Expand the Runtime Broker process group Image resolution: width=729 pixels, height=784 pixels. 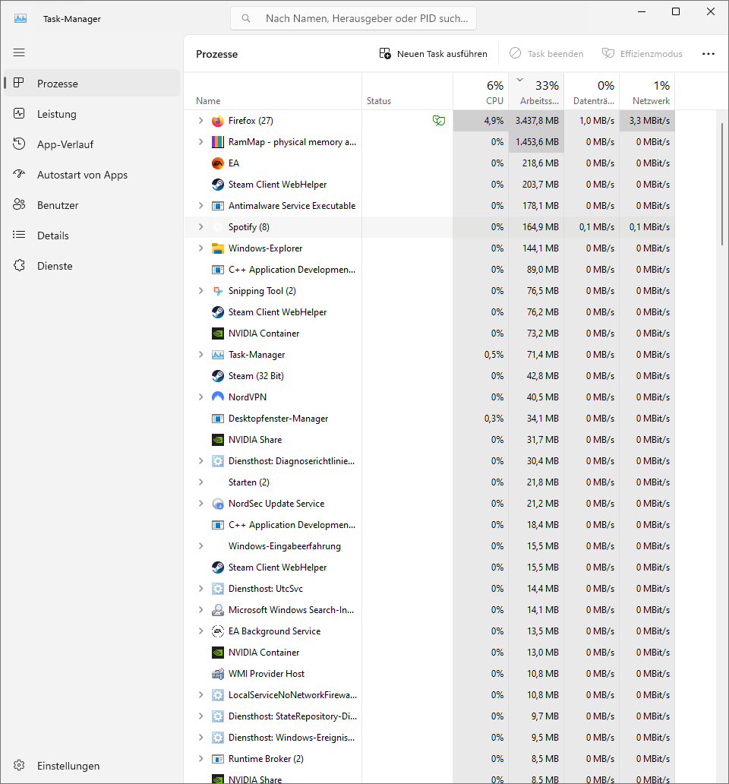point(200,759)
